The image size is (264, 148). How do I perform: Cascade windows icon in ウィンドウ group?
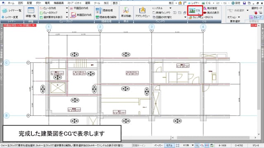[184, 13]
